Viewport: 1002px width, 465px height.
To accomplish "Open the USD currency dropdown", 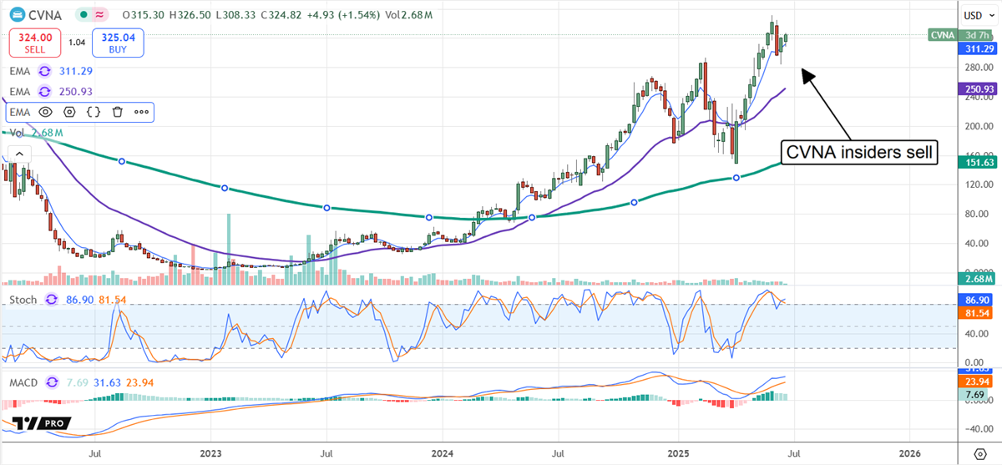I will 976,15.
